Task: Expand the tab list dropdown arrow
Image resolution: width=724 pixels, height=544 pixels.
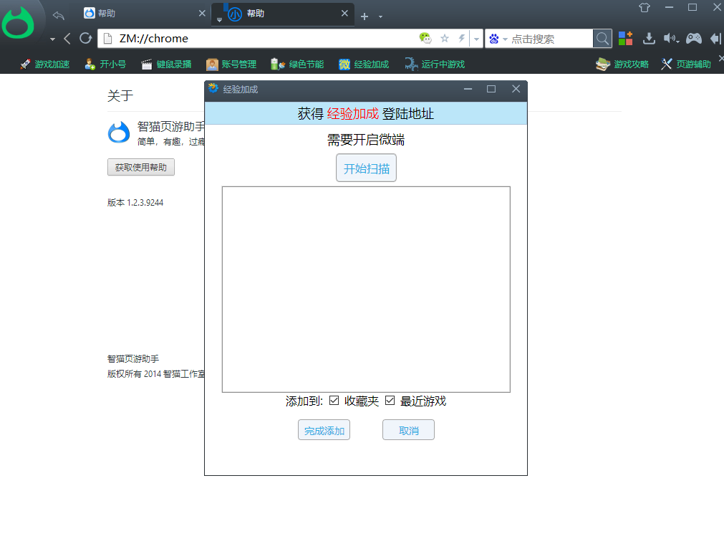Action: 380,16
